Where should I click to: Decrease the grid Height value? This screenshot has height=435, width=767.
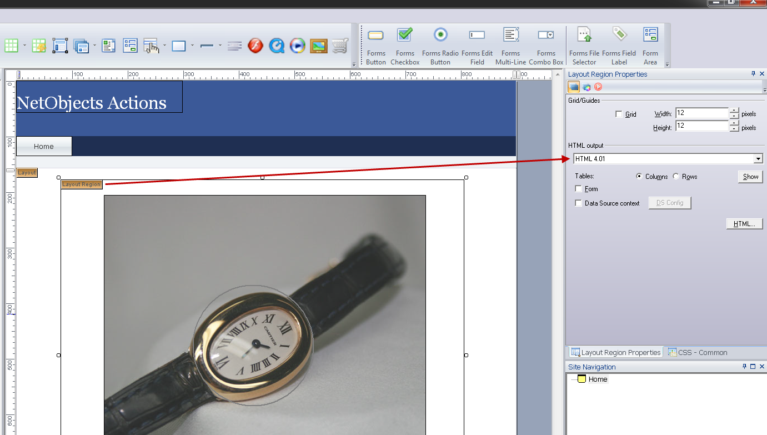734,129
